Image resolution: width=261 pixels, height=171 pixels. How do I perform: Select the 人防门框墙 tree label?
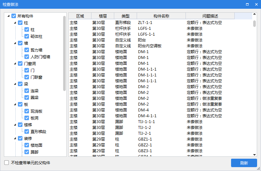(x=40, y=57)
